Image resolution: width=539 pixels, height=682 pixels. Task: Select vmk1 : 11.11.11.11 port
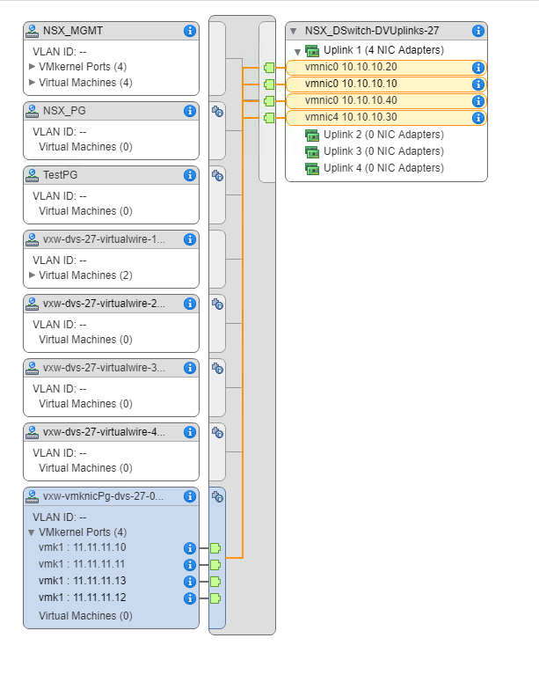[x=82, y=564]
